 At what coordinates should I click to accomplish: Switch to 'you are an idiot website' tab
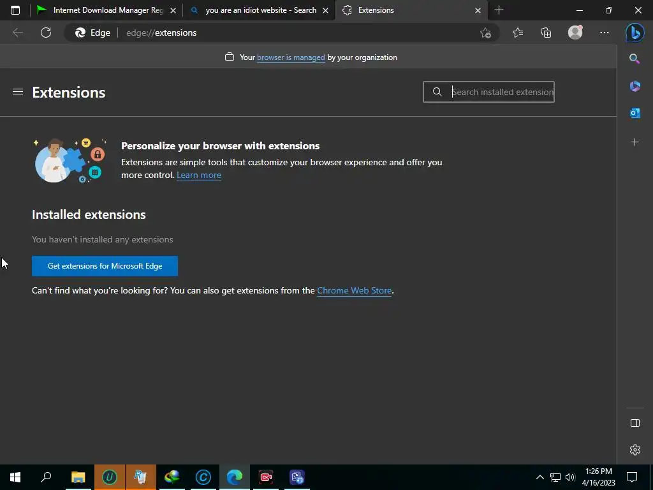tap(258, 10)
